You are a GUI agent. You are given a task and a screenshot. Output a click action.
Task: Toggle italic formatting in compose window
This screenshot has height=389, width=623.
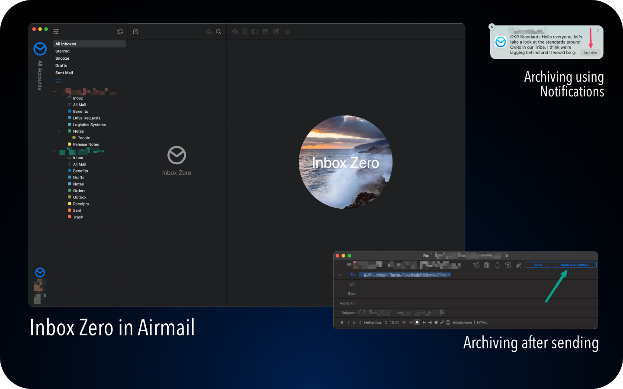[x=348, y=322]
